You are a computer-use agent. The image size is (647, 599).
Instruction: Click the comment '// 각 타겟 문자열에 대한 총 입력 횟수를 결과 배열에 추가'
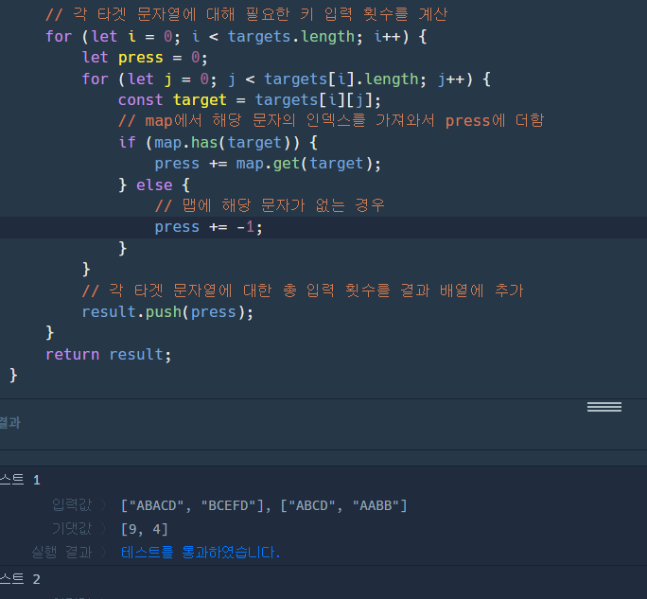tap(303, 291)
